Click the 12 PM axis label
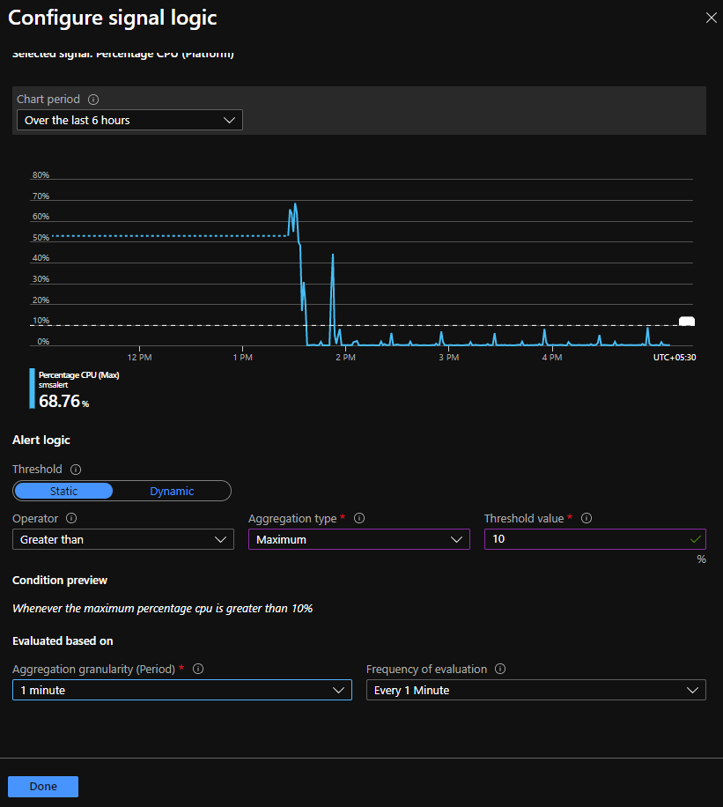The height and width of the screenshot is (807, 723). tap(139, 357)
